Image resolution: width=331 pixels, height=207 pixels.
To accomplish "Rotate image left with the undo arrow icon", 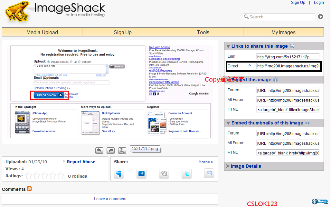I will point(99,151).
